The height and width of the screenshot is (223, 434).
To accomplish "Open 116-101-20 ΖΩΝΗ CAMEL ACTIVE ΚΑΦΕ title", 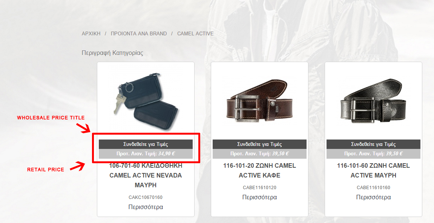I will pos(260,170).
